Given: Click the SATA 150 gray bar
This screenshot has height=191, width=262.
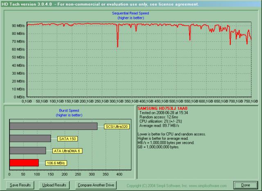Looking at the screenshot, I should 30,139.
